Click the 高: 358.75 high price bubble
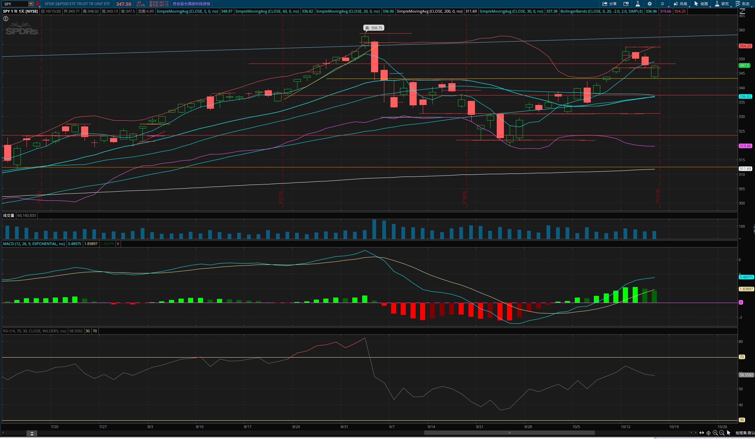Viewport: 755px width, 439px height. [374, 28]
